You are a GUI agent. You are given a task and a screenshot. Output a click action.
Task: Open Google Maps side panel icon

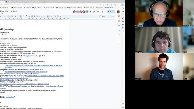[119, 35]
